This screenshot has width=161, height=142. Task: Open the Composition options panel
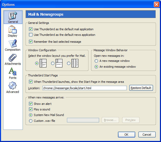click(x=13, y=45)
